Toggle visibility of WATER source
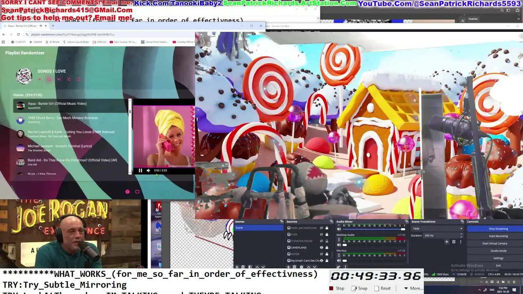523x294 pixels. (x=321, y=254)
